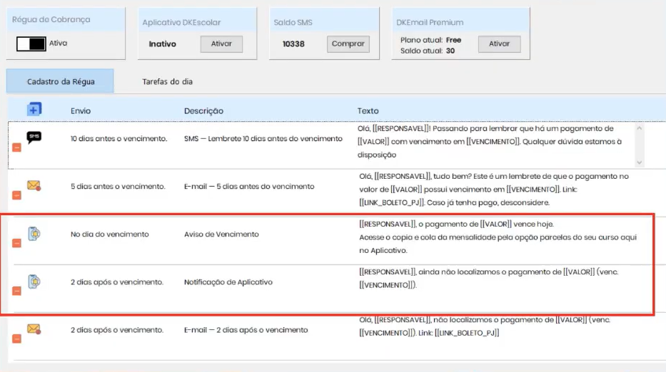Image resolution: width=666 pixels, height=372 pixels.
Task: Switch to Tarefas do dia tab
Action: [x=167, y=81]
